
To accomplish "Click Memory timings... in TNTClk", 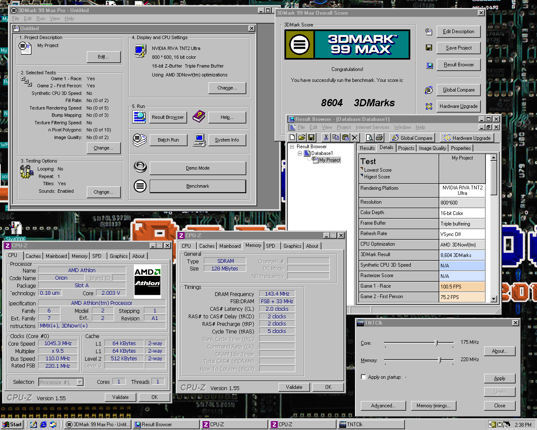I will [433, 406].
